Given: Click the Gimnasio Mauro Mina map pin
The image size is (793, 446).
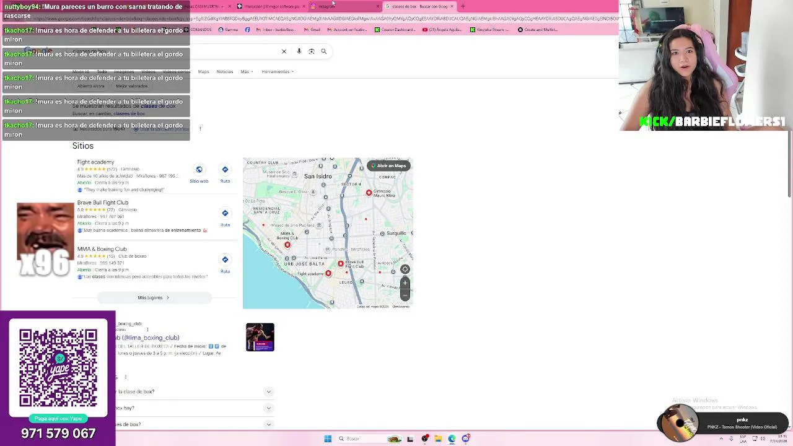Looking at the screenshot, I should pos(369,193).
